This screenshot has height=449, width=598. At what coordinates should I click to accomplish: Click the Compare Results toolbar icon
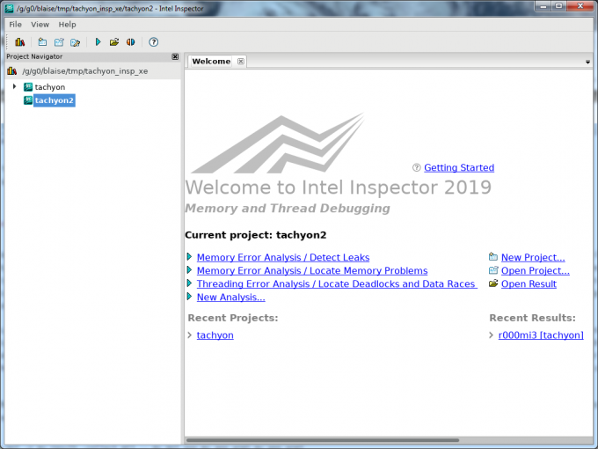click(130, 42)
